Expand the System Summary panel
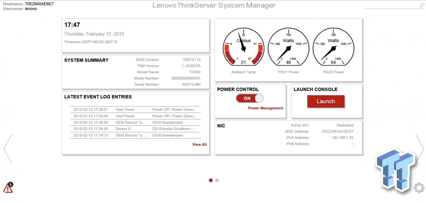Image resolution: width=426 pixels, height=203 pixels. click(x=86, y=60)
